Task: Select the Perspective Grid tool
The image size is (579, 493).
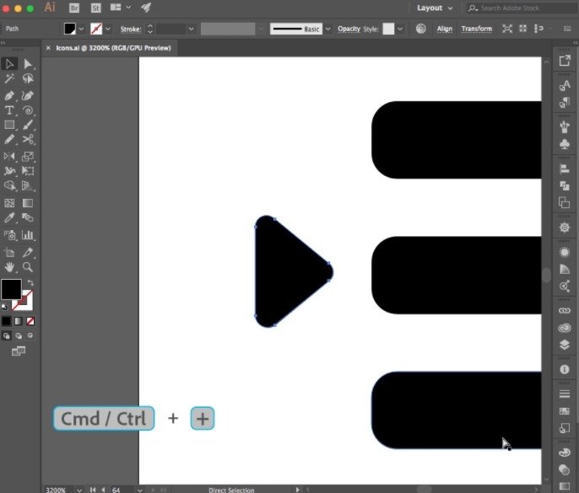Action: (x=28, y=185)
